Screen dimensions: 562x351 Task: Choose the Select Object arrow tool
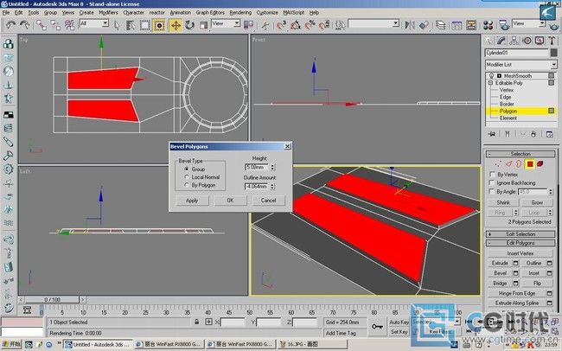coord(117,25)
